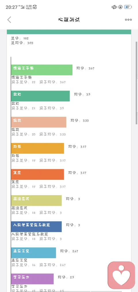Image resolution: width=138 pixels, height=292 pixels.
Task: Select the peach 偏执 bar
Action: pyautogui.click(x=39, y=122)
